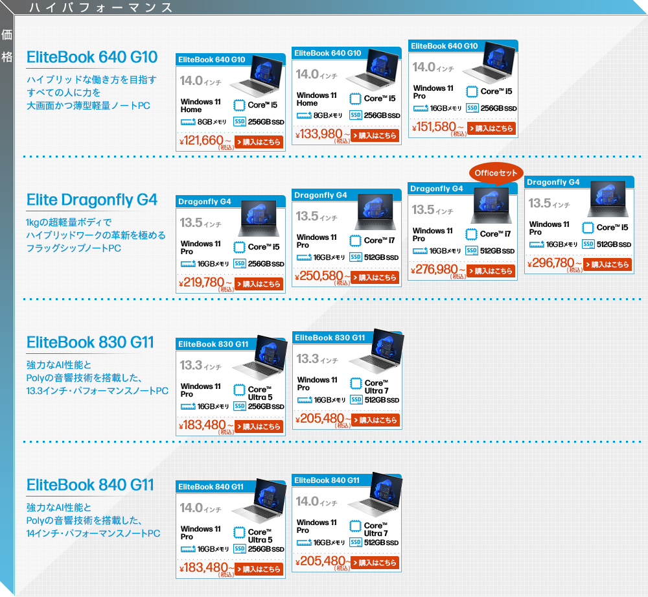Click SSD icon on ¥183,480 EliteBook 840 card

pos(240,548)
